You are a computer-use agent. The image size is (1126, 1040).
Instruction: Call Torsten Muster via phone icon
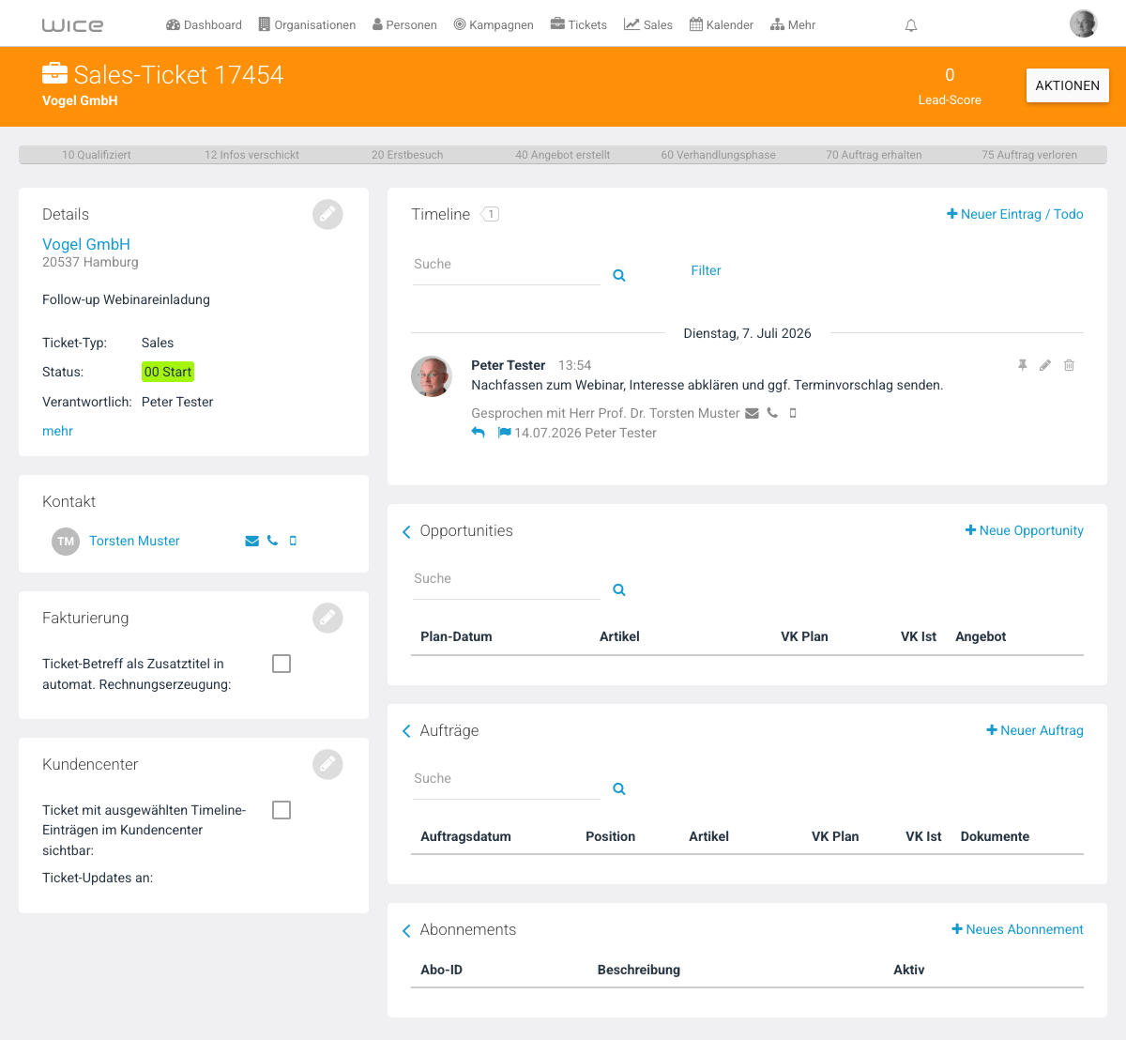(272, 541)
